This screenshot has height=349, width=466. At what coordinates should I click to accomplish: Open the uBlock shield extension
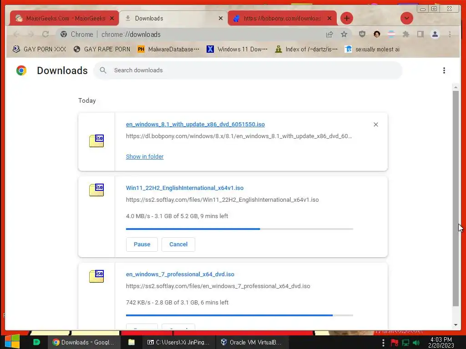(x=362, y=34)
